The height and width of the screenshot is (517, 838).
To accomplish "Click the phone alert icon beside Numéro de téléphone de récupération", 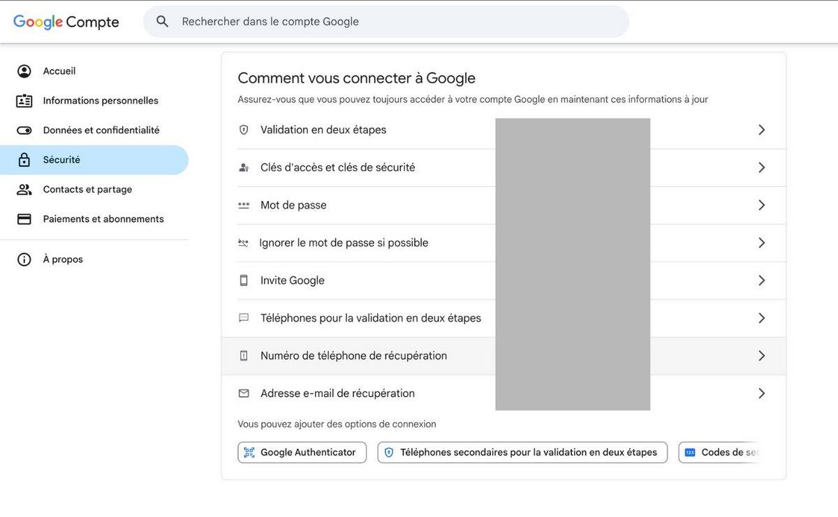I will click(244, 356).
